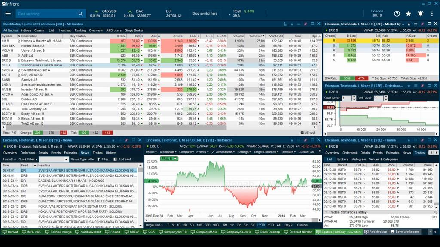The height and width of the screenshot is (247, 440).
Task: Click Save workspace button
Action: pos(405,232)
